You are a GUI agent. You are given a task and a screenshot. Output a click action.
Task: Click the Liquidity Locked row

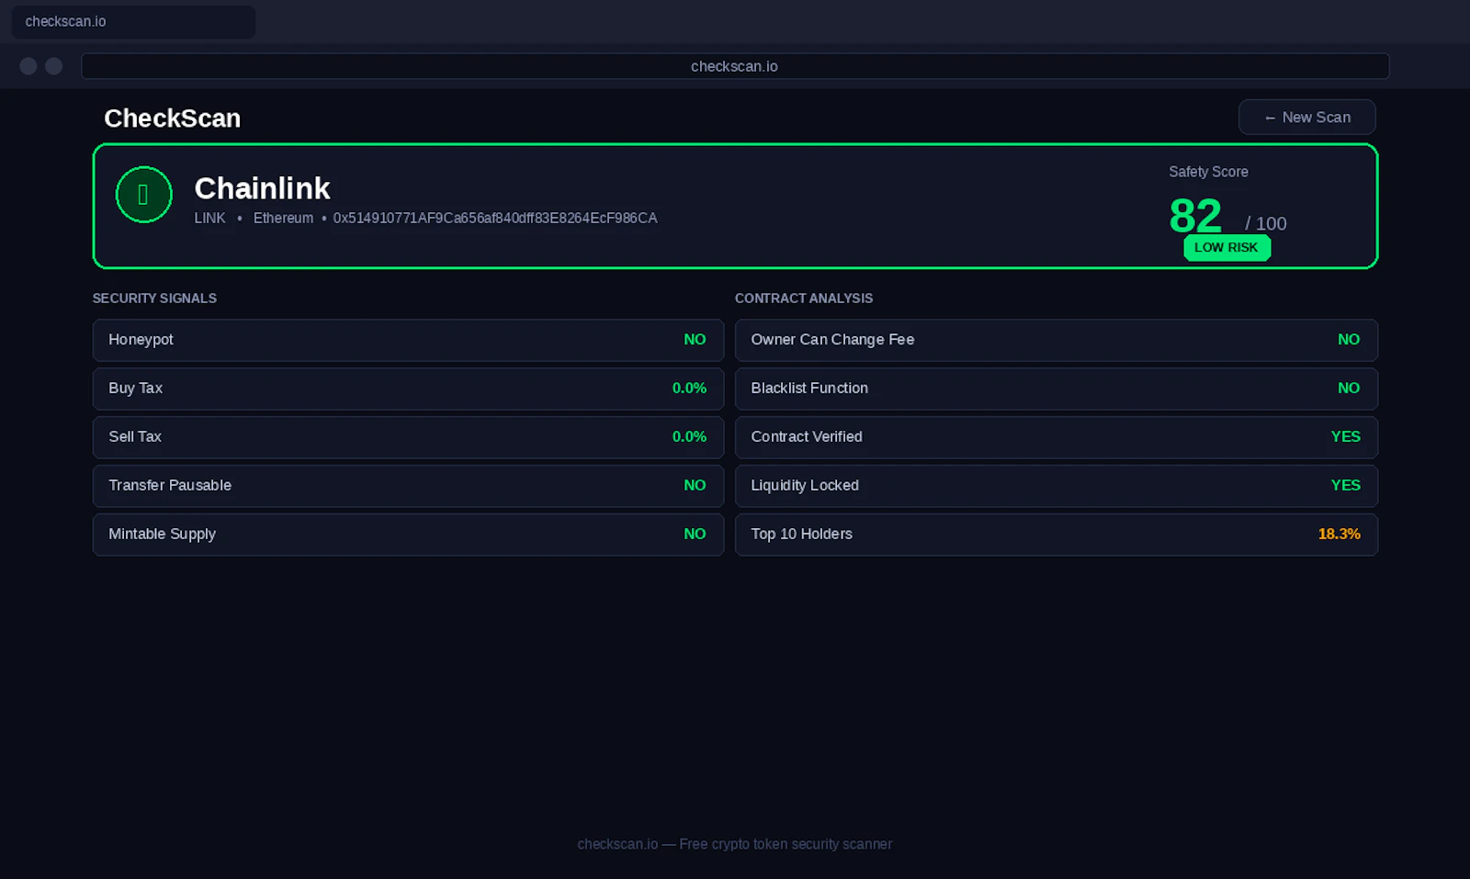[x=1057, y=486]
